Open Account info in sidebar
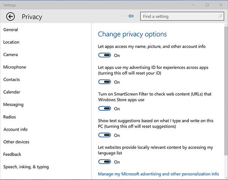228x180 pixels. tap(16, 129)
